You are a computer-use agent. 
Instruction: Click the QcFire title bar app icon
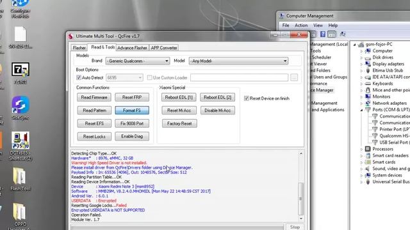click(x=70, y=36)
